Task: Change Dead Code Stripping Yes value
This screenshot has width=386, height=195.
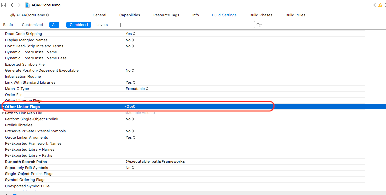Action: 131,34
